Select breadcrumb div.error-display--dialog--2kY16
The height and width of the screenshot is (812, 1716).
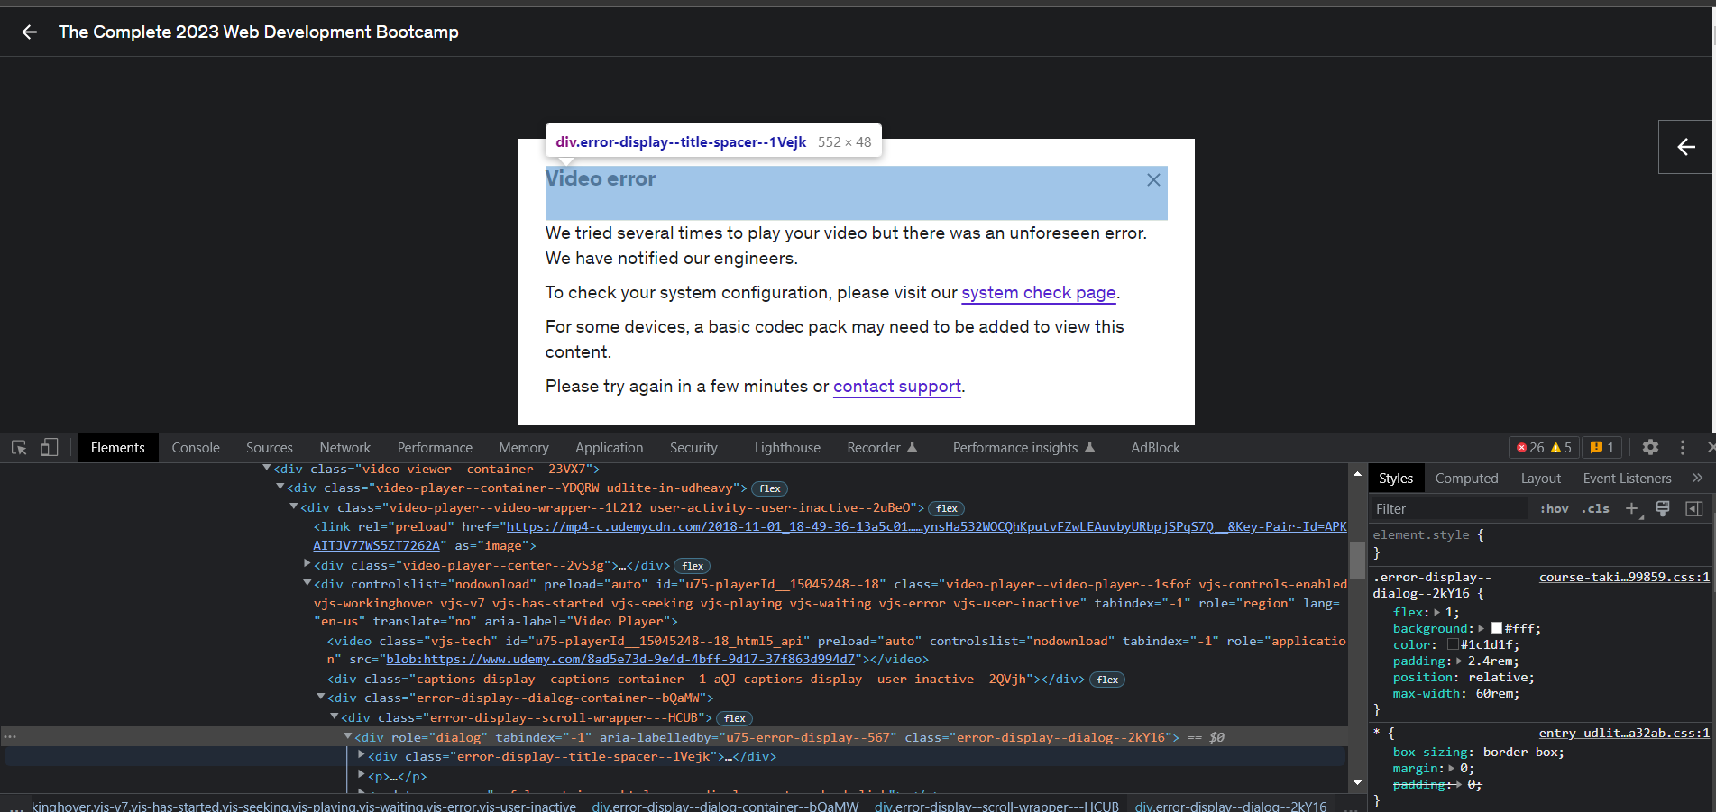1231,807
